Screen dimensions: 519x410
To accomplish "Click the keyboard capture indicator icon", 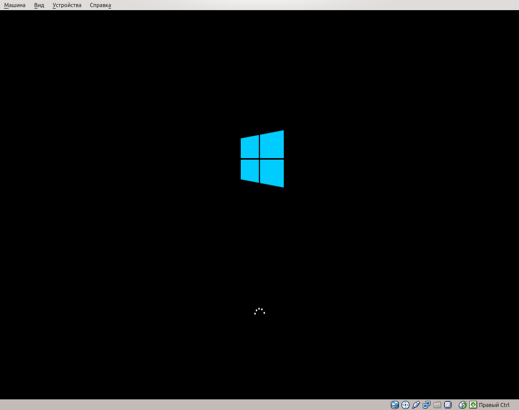I will click(473, 404).
